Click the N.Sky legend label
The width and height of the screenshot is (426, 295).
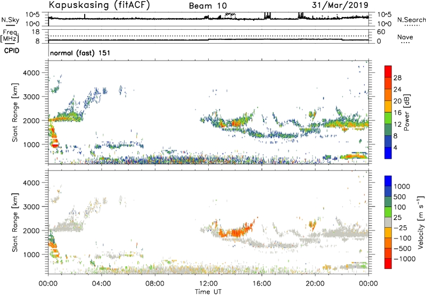tap(10, 20)
